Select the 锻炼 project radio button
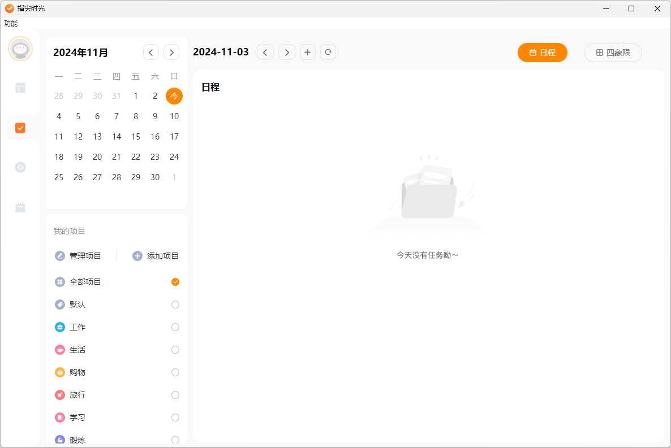This screenshot has width=671, height=448. tap(175, 440)
